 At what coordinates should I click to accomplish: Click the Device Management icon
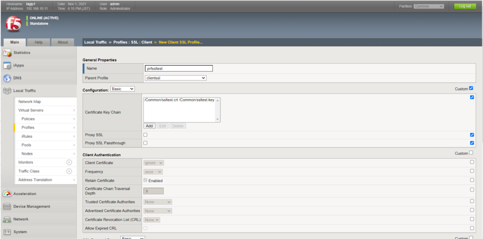[x=7, y=206]
